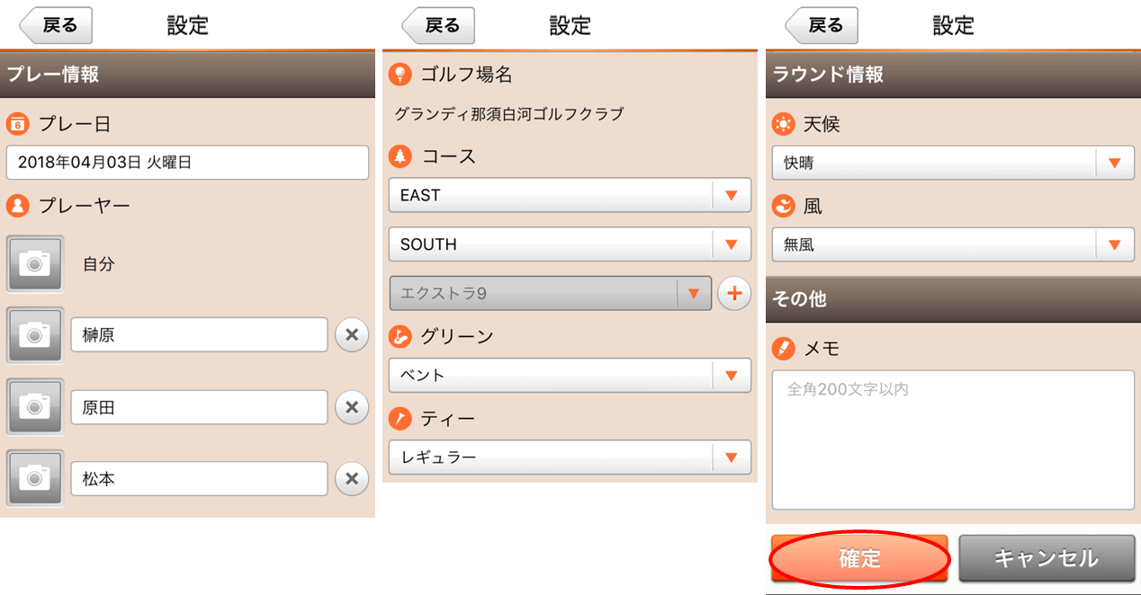1141x595 pixels.
Task: Tap the camera icon next to 榊原
Action: 35,335
